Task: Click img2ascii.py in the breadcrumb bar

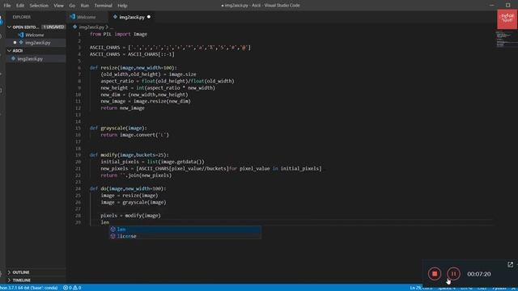Action: (91, 27)
